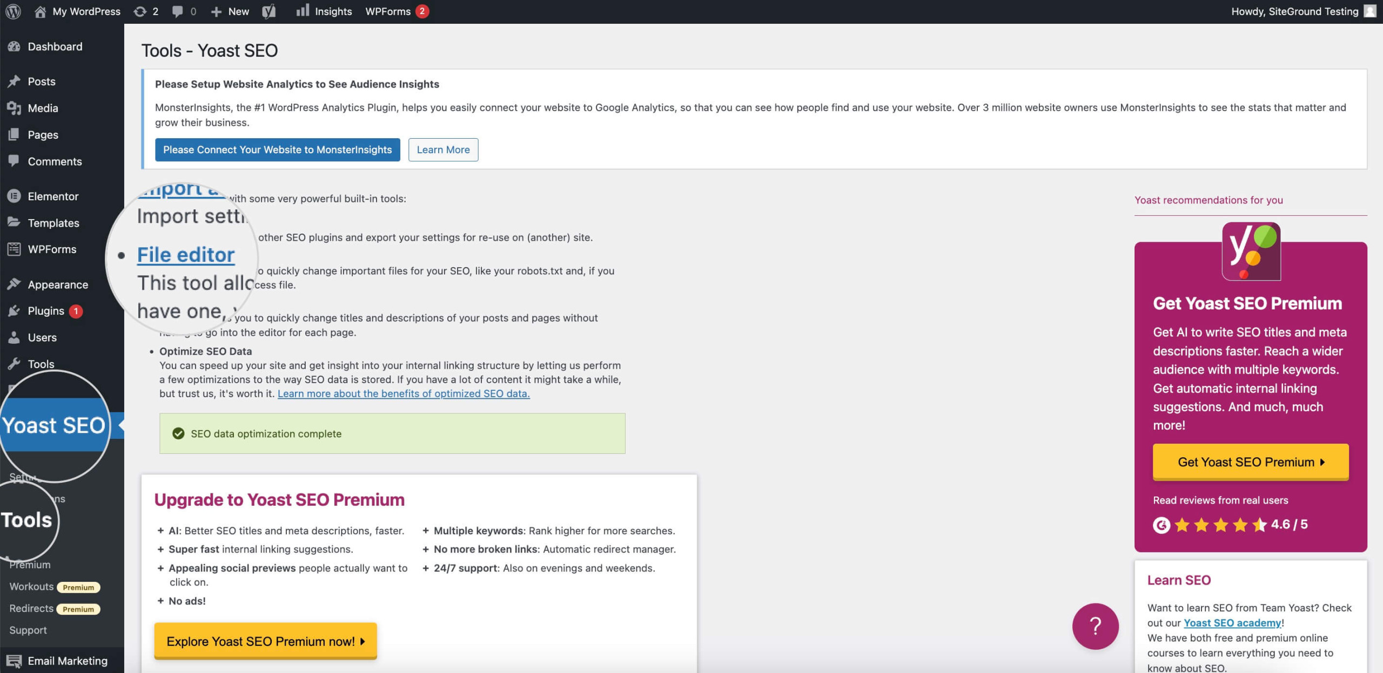Click the Tools wrench icon
This screenshot has height=673, width=1383.
(14, 364)
